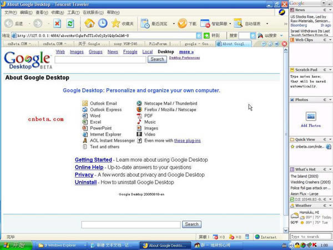Click the auto form-fill icon
This screenshot has height=250, width=333.
pos(238,23)
